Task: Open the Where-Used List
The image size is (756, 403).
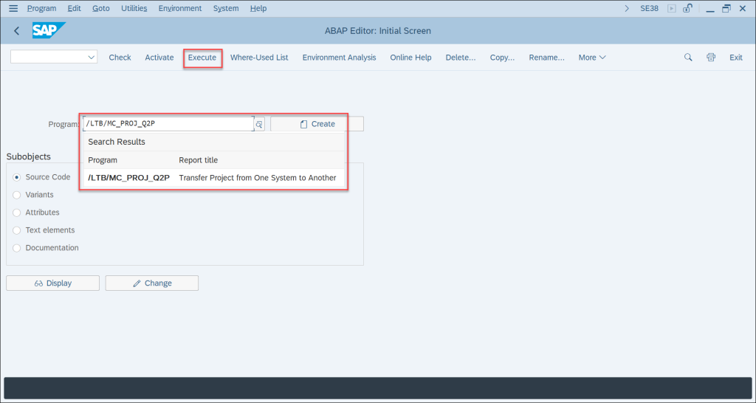Action: 259,58
